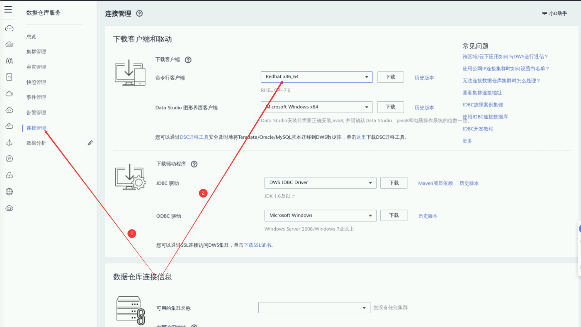The height and width of the screenshot is (327, 581).
Task: Click help icon next to 下载驱动程序
Action: [x=194, y=164]
